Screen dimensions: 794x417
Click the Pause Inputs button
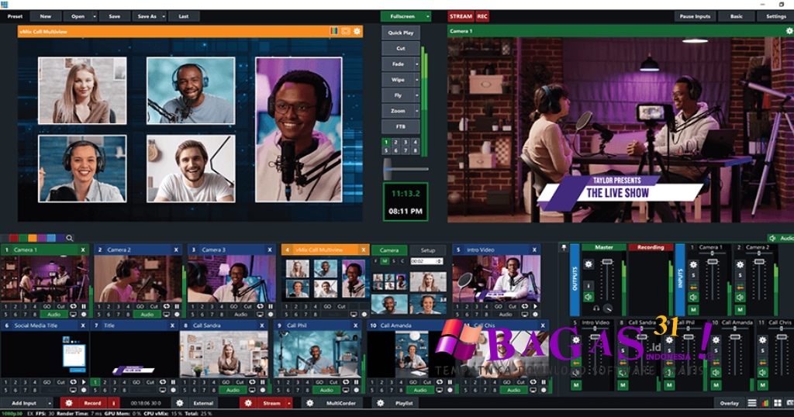coord(695,16)
